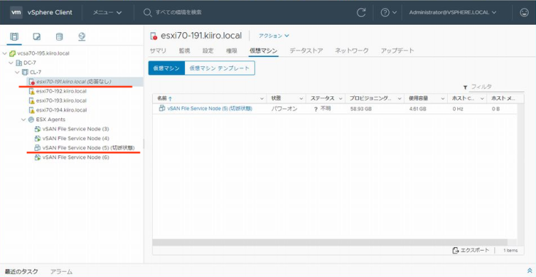The width and height of the screenshot is (536, 277).
Task: Collapse the vcsa70-195.kiiro.local tree node
Action: coord(4,53)
